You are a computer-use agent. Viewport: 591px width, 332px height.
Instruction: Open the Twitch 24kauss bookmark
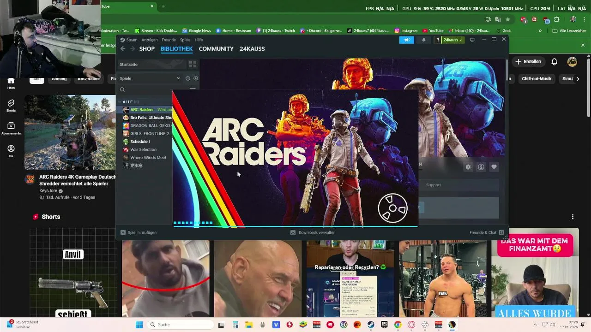[275, 31]
